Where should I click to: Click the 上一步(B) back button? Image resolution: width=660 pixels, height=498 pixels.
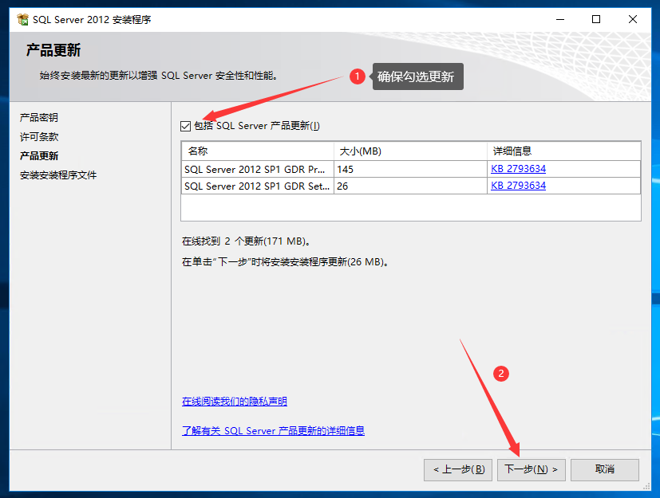tap(458, 469)
